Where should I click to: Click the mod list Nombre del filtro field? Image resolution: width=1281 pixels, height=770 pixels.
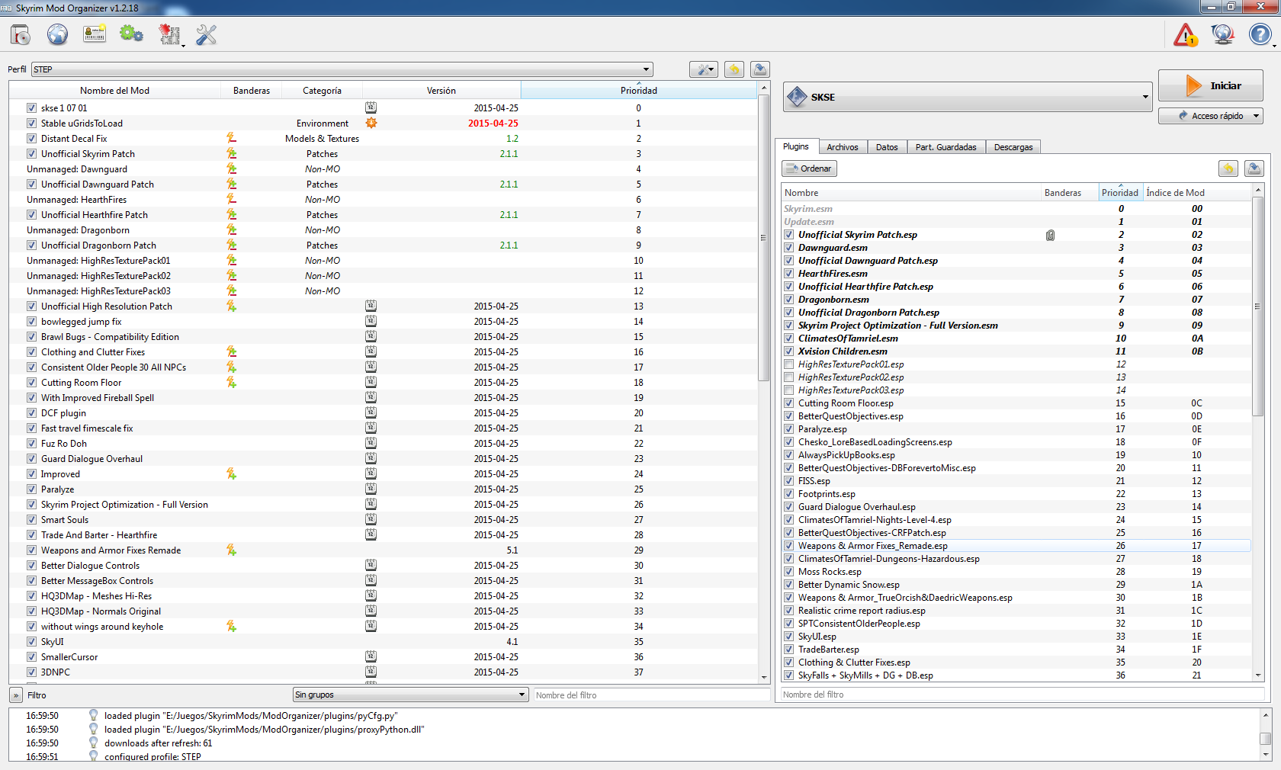pos(651,695)
